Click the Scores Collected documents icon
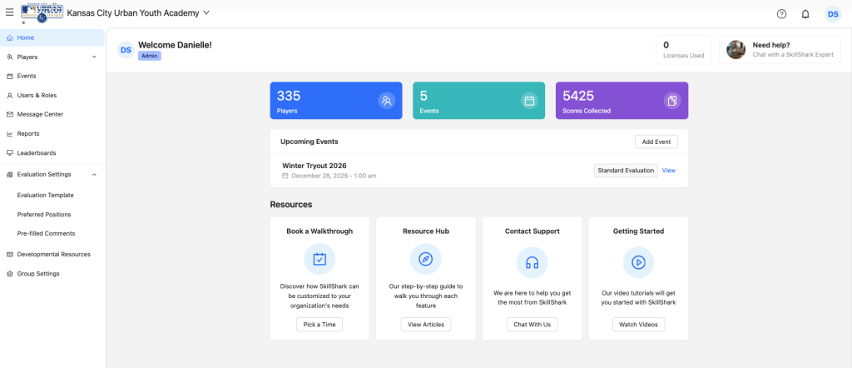Viewport: 852px width, 368px height. [672, 101]
